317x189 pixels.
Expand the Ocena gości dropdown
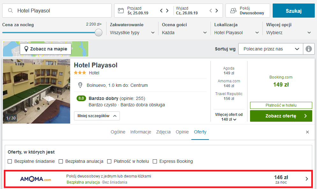point(184,33)
